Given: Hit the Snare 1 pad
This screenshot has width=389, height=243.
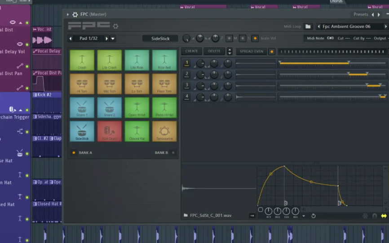Looking at the screenshot, I should 82,108.
